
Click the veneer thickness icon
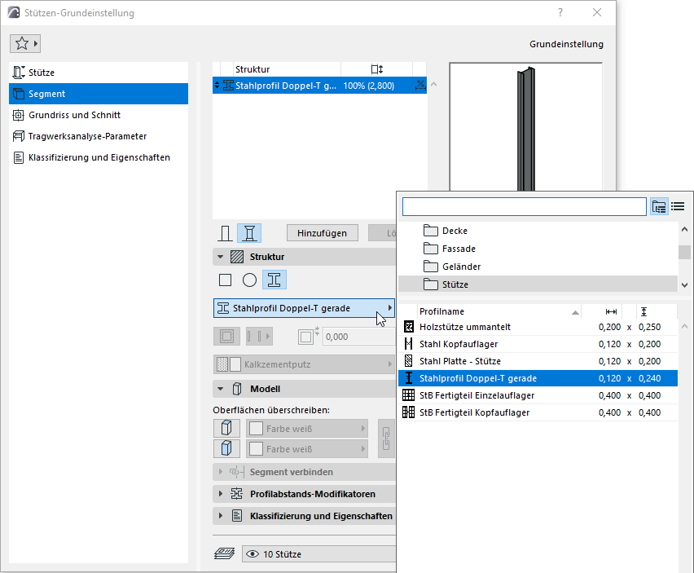[308, 337]
